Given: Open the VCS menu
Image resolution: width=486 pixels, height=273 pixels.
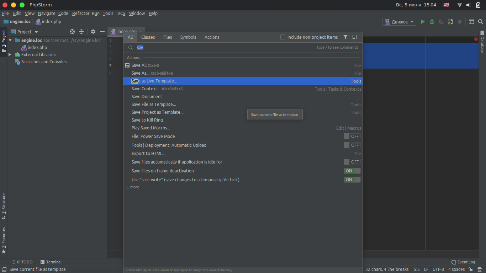Looking at the screenshot, I should tap(121, 13).
